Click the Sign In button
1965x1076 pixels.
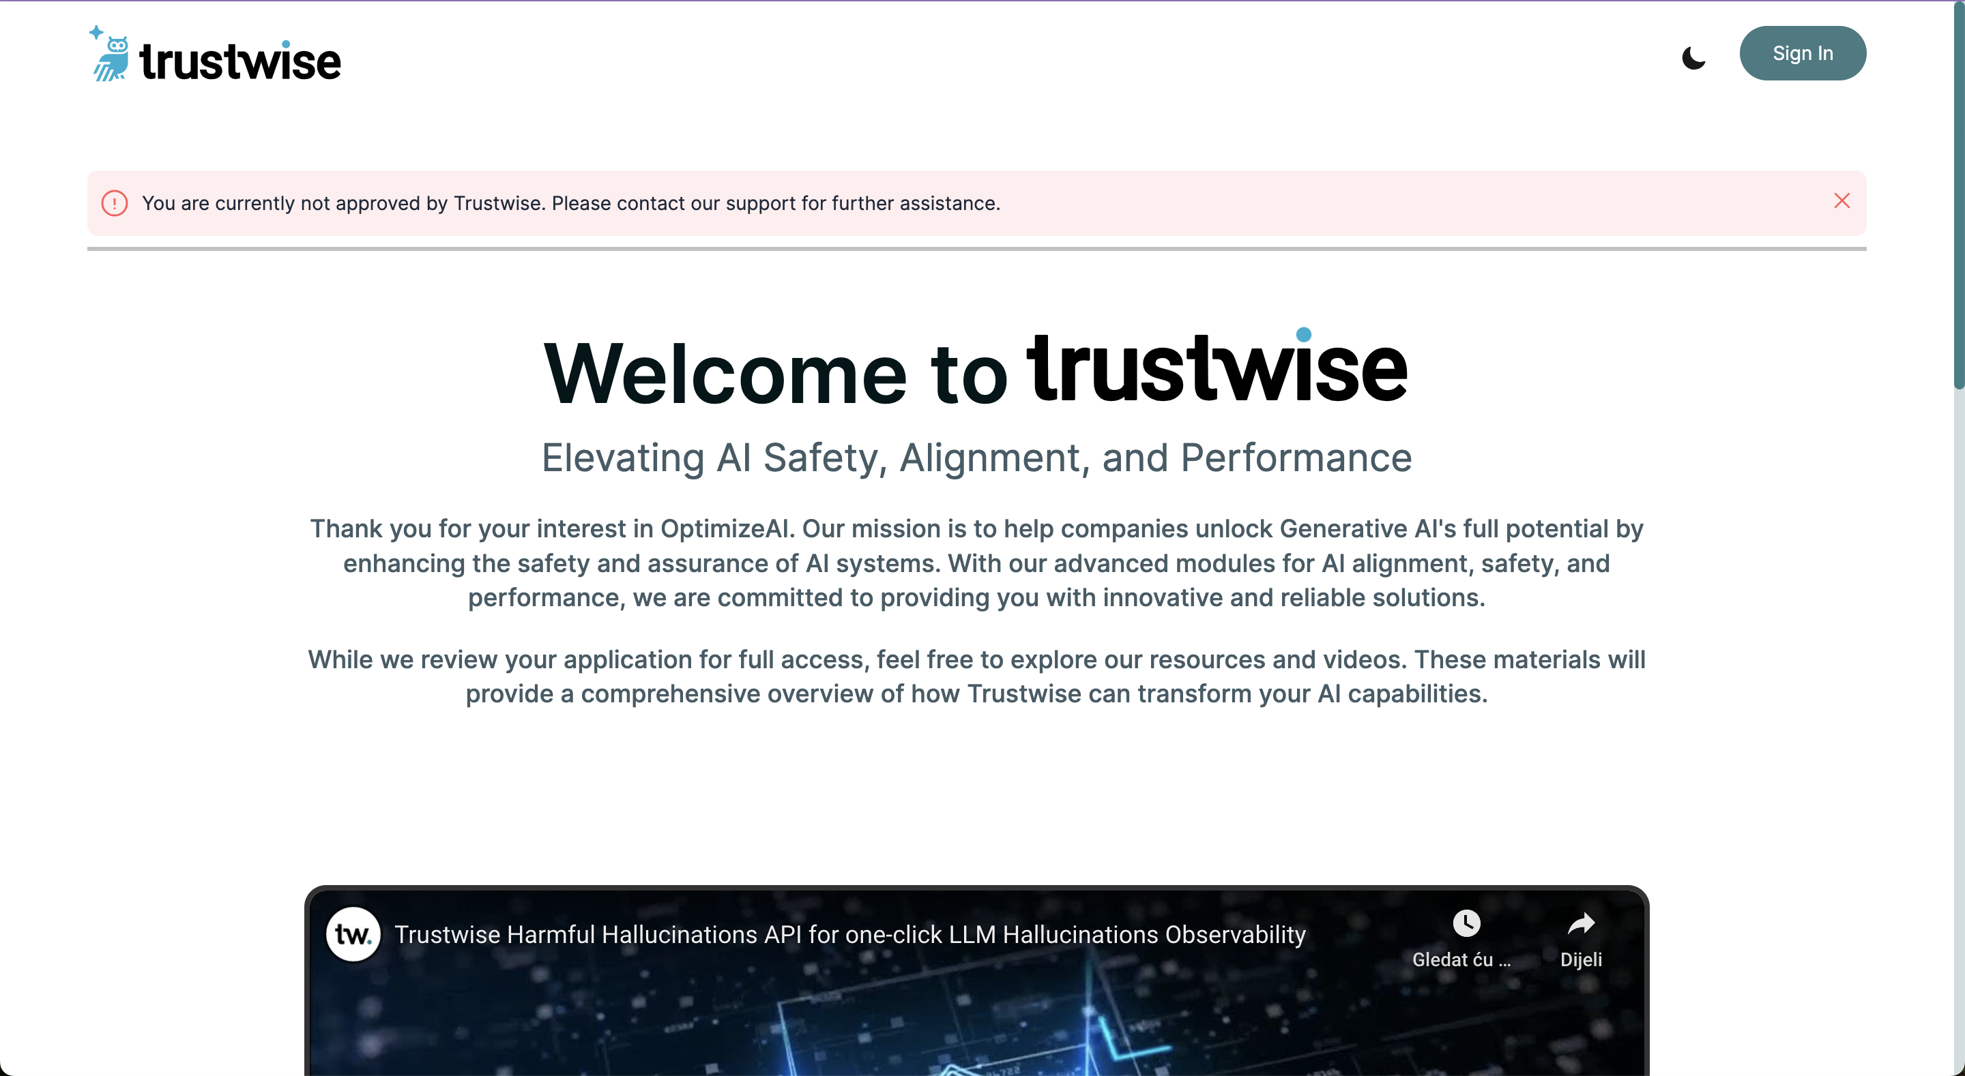click(x=1803, y=53)
